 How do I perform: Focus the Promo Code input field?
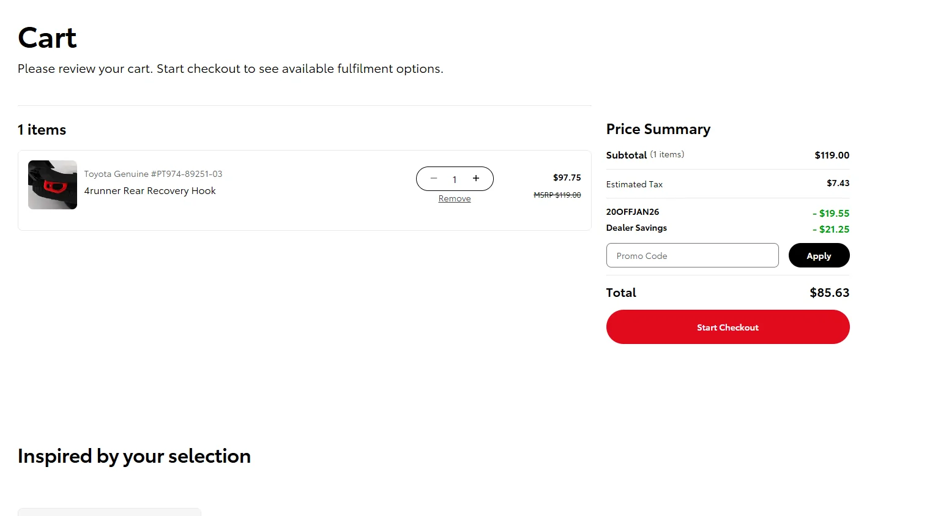pyautogui.click(x=692, y=256)
